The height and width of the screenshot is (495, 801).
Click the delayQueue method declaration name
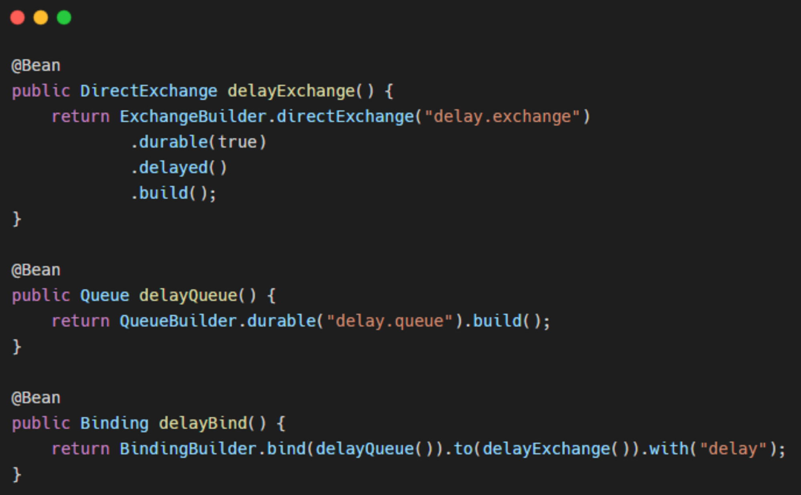pyautogui.click(x=188, y=296)
